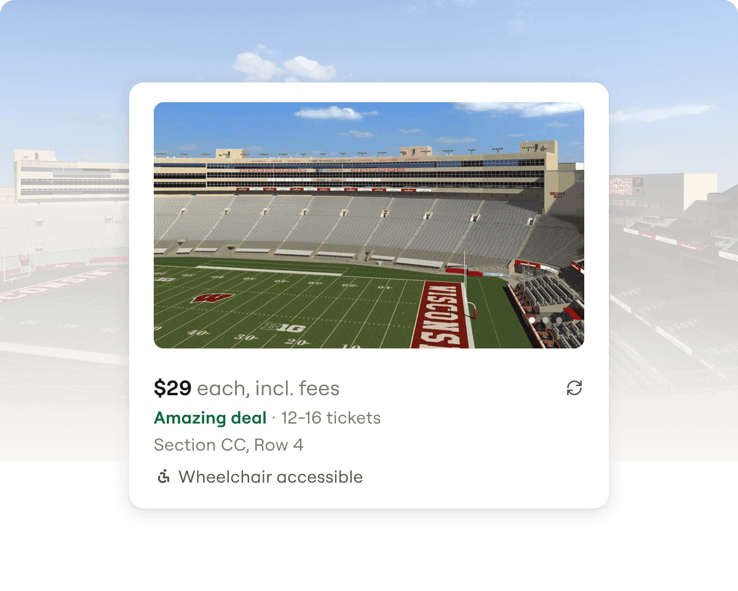Click the Section CC, Row 4 text
The height and width of the screenshot is (591, 738).
(x=229, y=445)
